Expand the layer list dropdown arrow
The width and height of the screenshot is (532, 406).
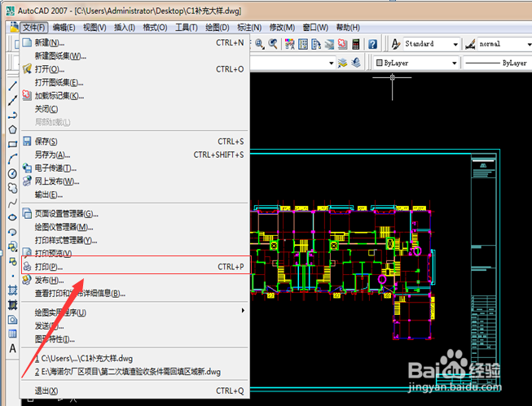331,63
